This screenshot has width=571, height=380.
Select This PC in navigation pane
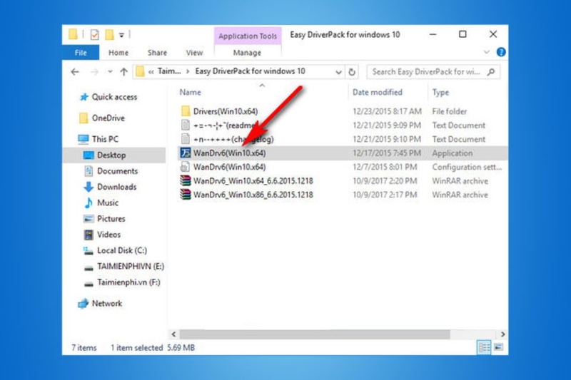point(105,139)
